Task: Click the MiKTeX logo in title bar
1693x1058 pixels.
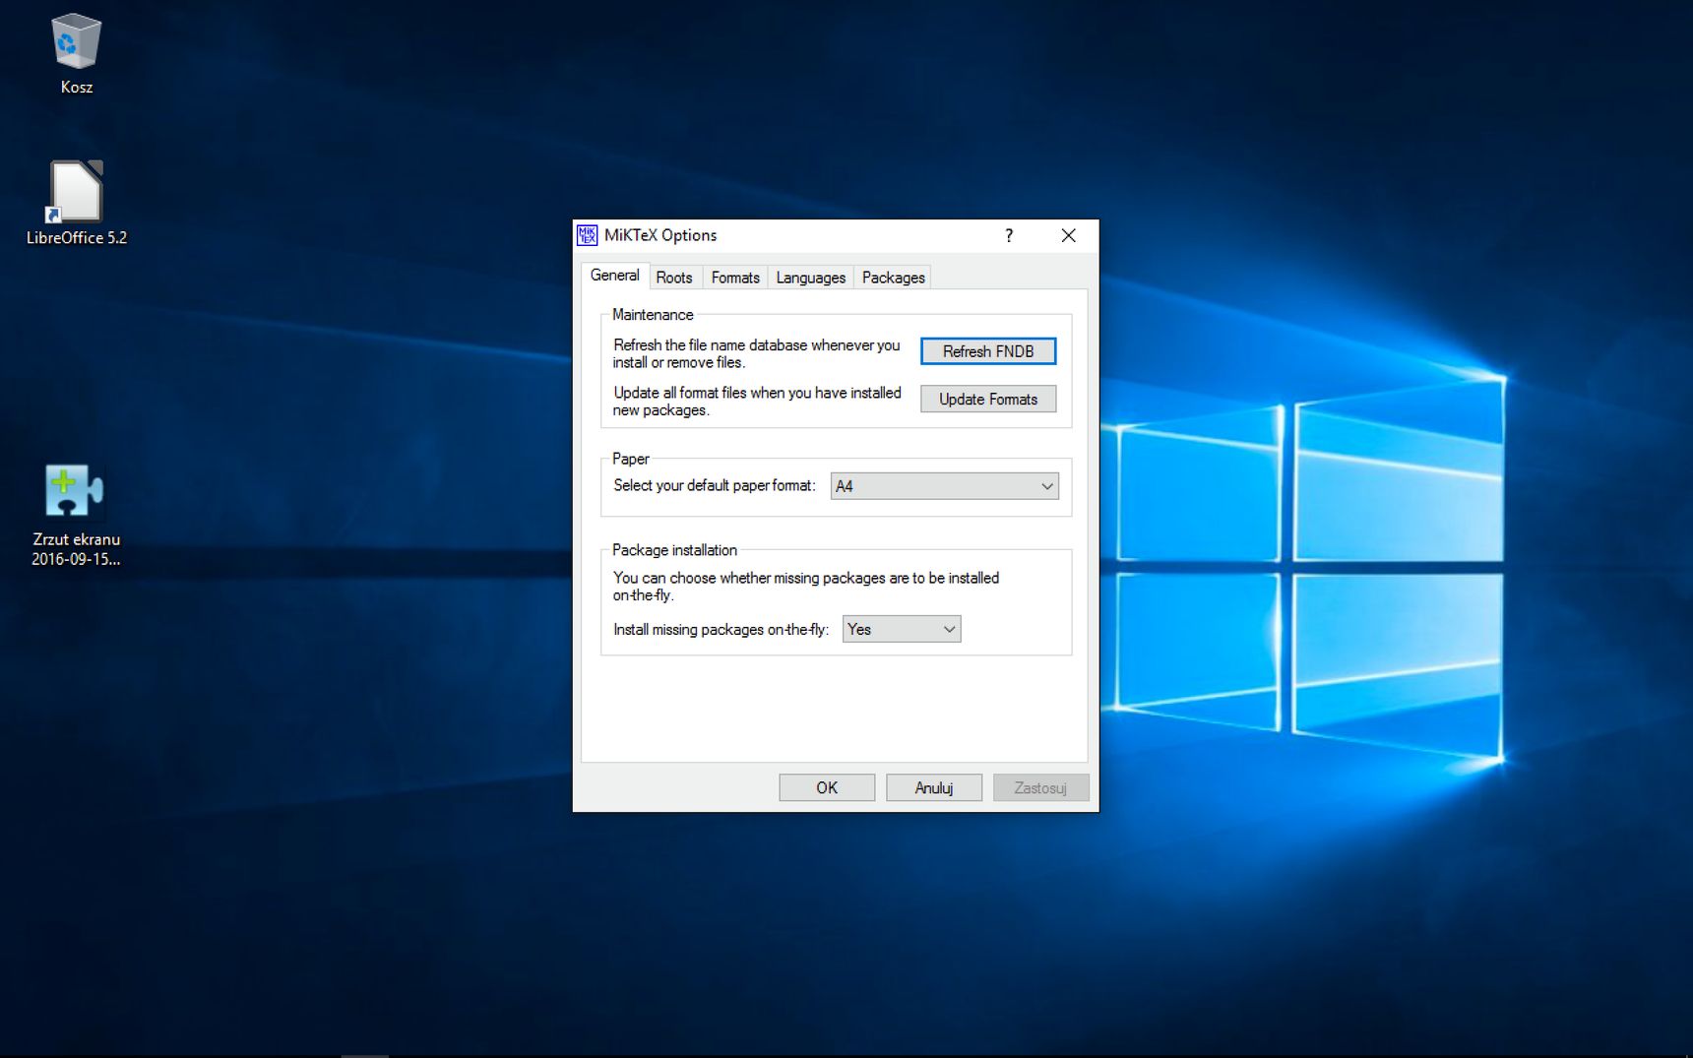Action: click(587, 235)
